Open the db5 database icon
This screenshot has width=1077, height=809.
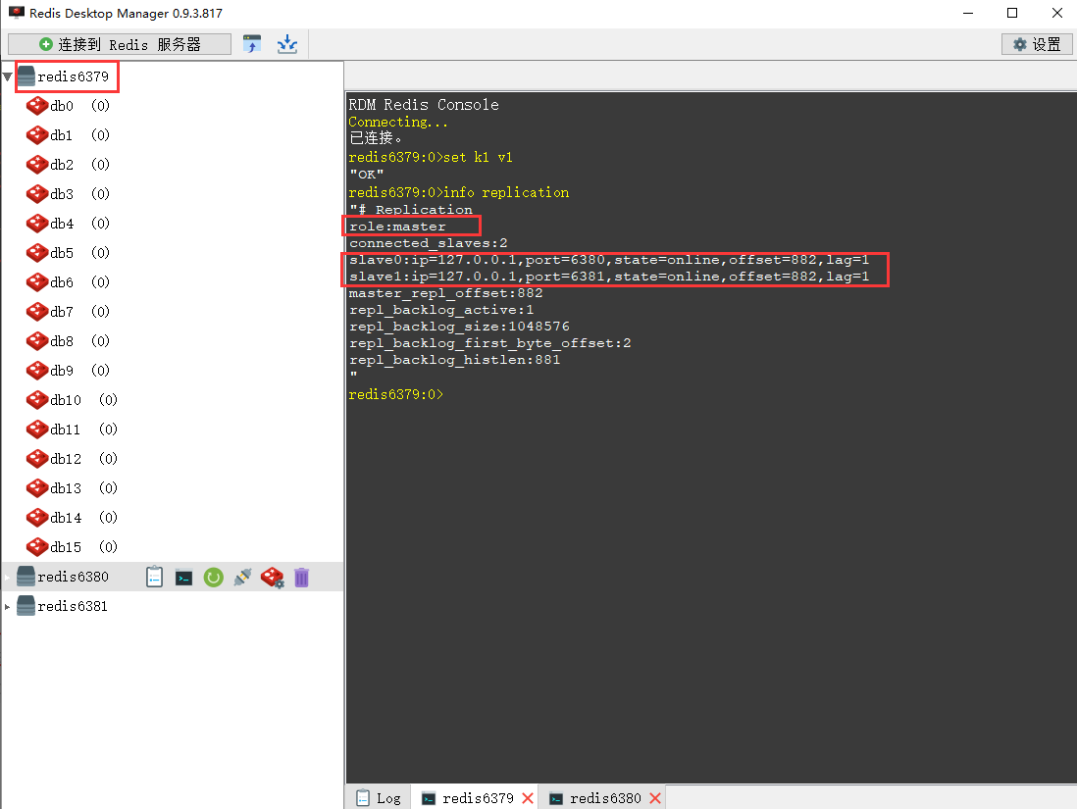click(36, 253)
